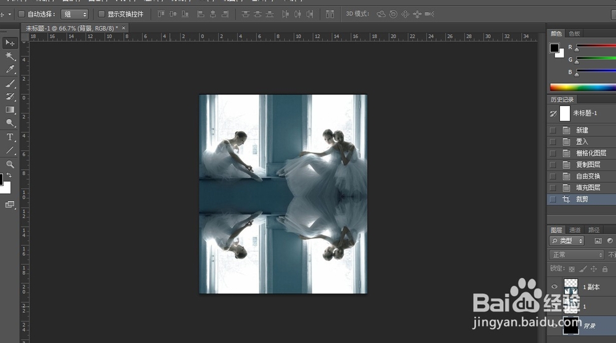Click the align horizontal centers icon
The width and height of the screenshot is (616, 343).
[x=213, y=14]
